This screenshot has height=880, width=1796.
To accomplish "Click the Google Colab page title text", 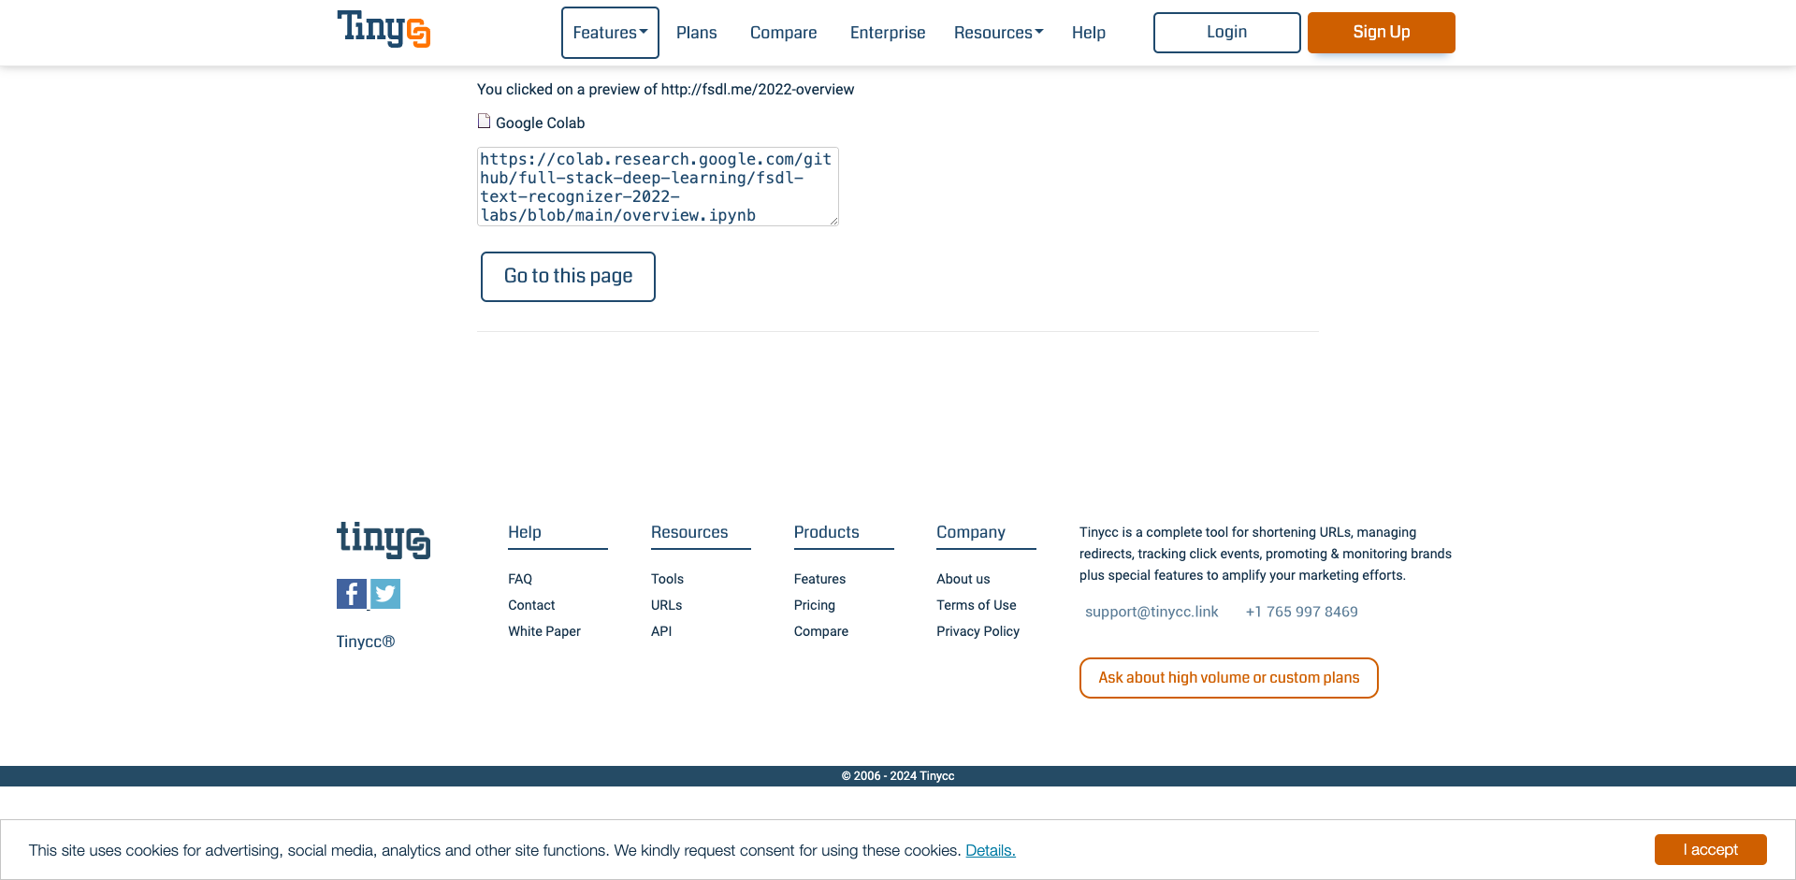I will [540, 123].
